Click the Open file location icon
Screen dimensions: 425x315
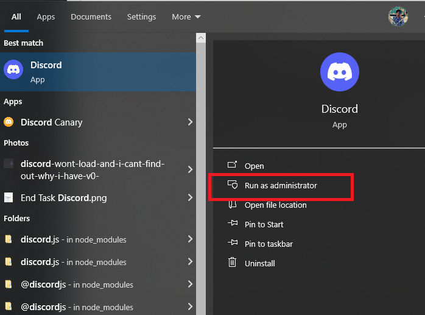232,205
